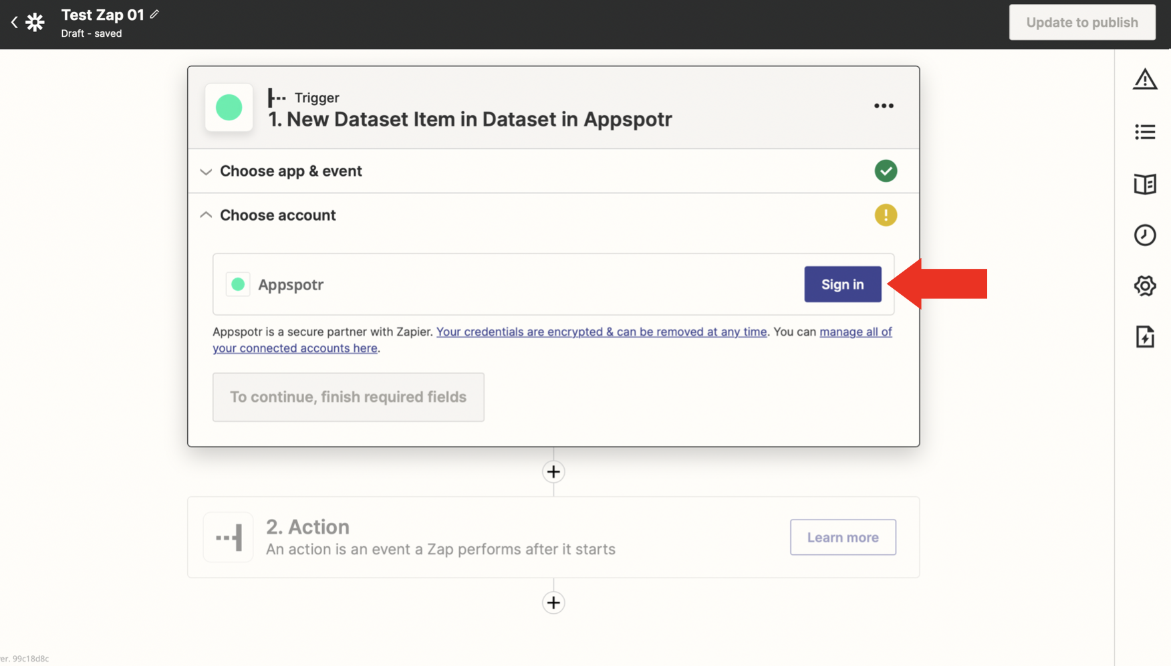Viewport: 1171px width, 666px height.
Task: Go back using the left arrow
Action: click(x=14, y=22)
